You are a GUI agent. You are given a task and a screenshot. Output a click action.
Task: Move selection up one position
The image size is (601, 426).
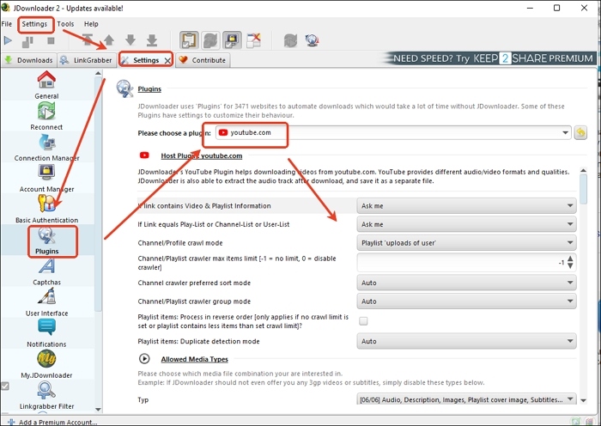point(109,40)
